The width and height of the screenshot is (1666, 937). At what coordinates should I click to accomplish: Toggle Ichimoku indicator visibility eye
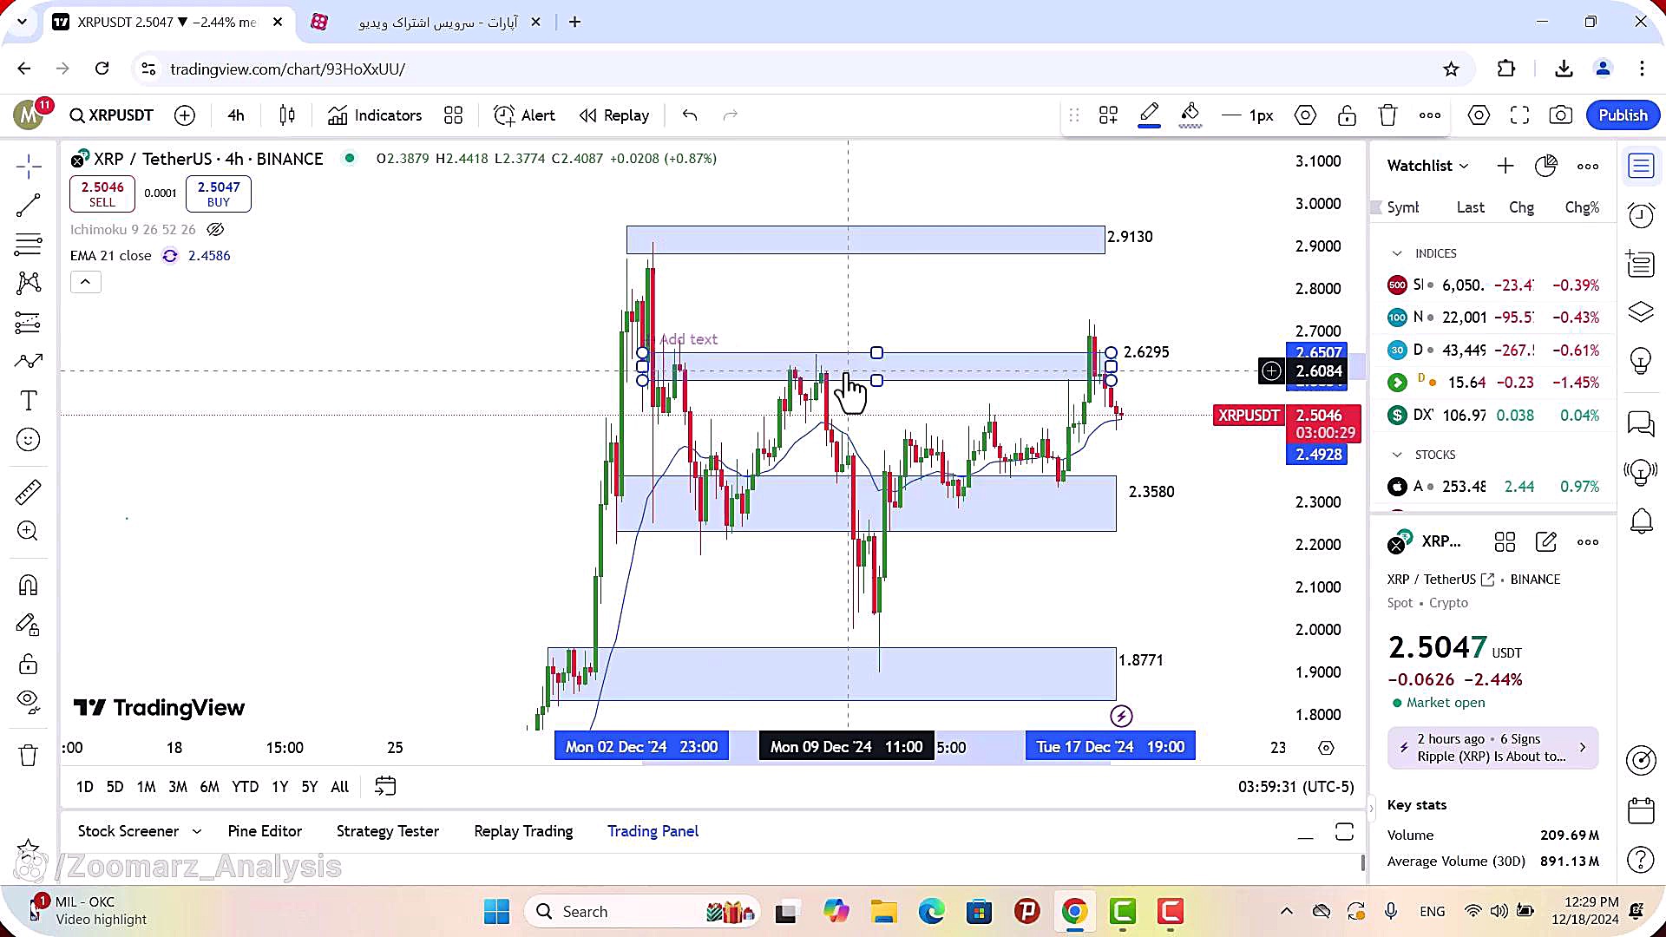tap(215, 230)
